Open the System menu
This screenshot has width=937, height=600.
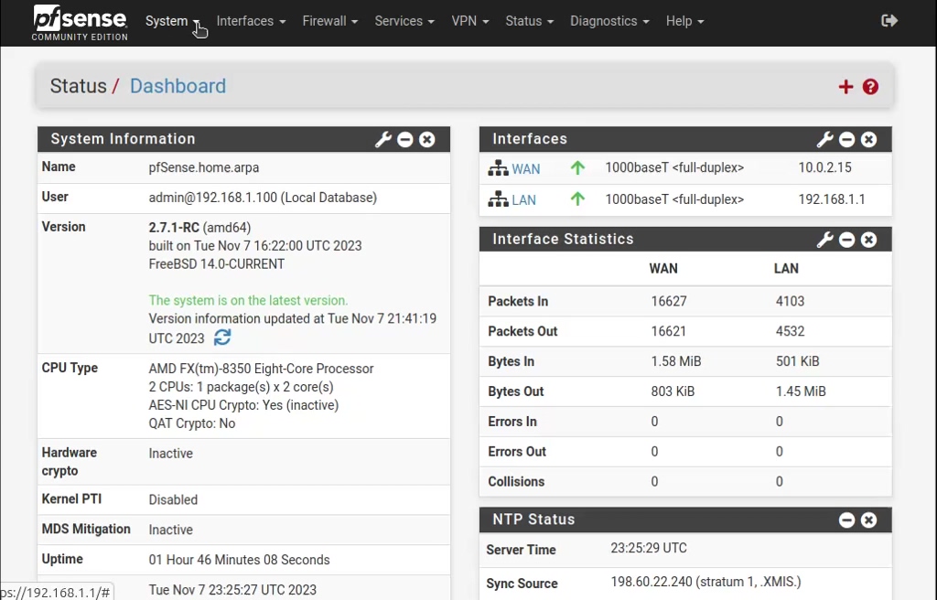[167, 20]
